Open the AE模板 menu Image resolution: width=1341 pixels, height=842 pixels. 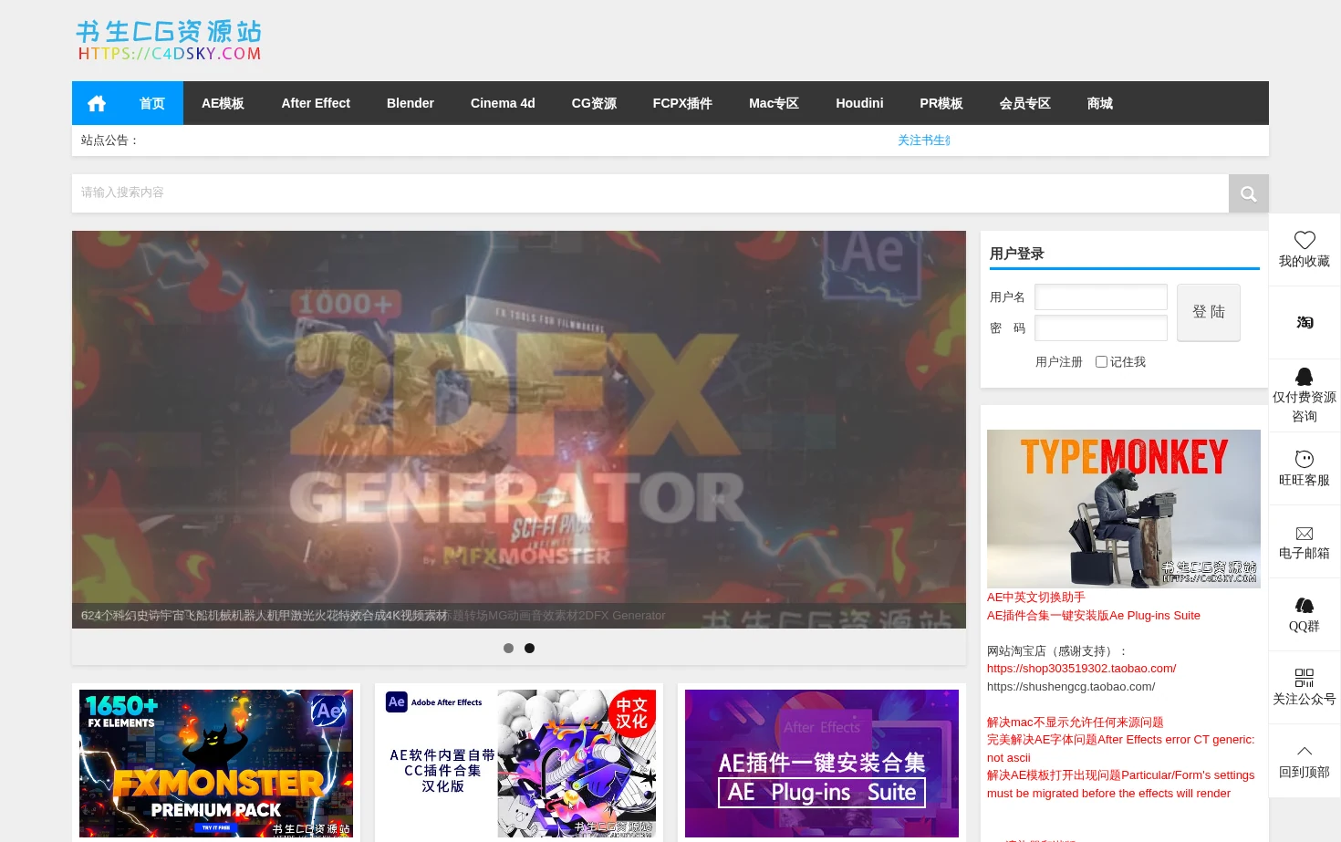tap(223, 103)
